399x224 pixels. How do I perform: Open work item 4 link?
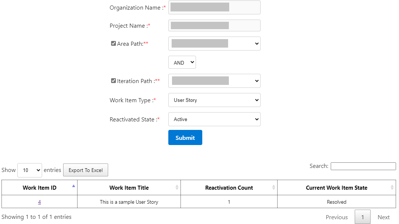pos(39,202)
